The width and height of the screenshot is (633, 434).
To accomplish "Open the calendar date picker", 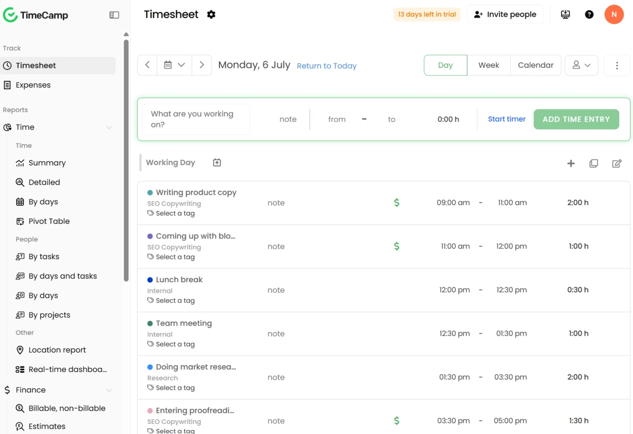I will point(174,65).
